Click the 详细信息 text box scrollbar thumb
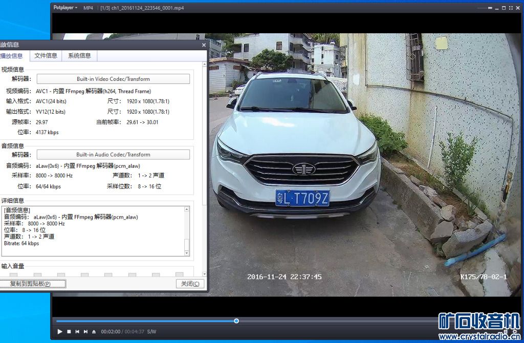The image size is (524, 343). coord(187,244)
